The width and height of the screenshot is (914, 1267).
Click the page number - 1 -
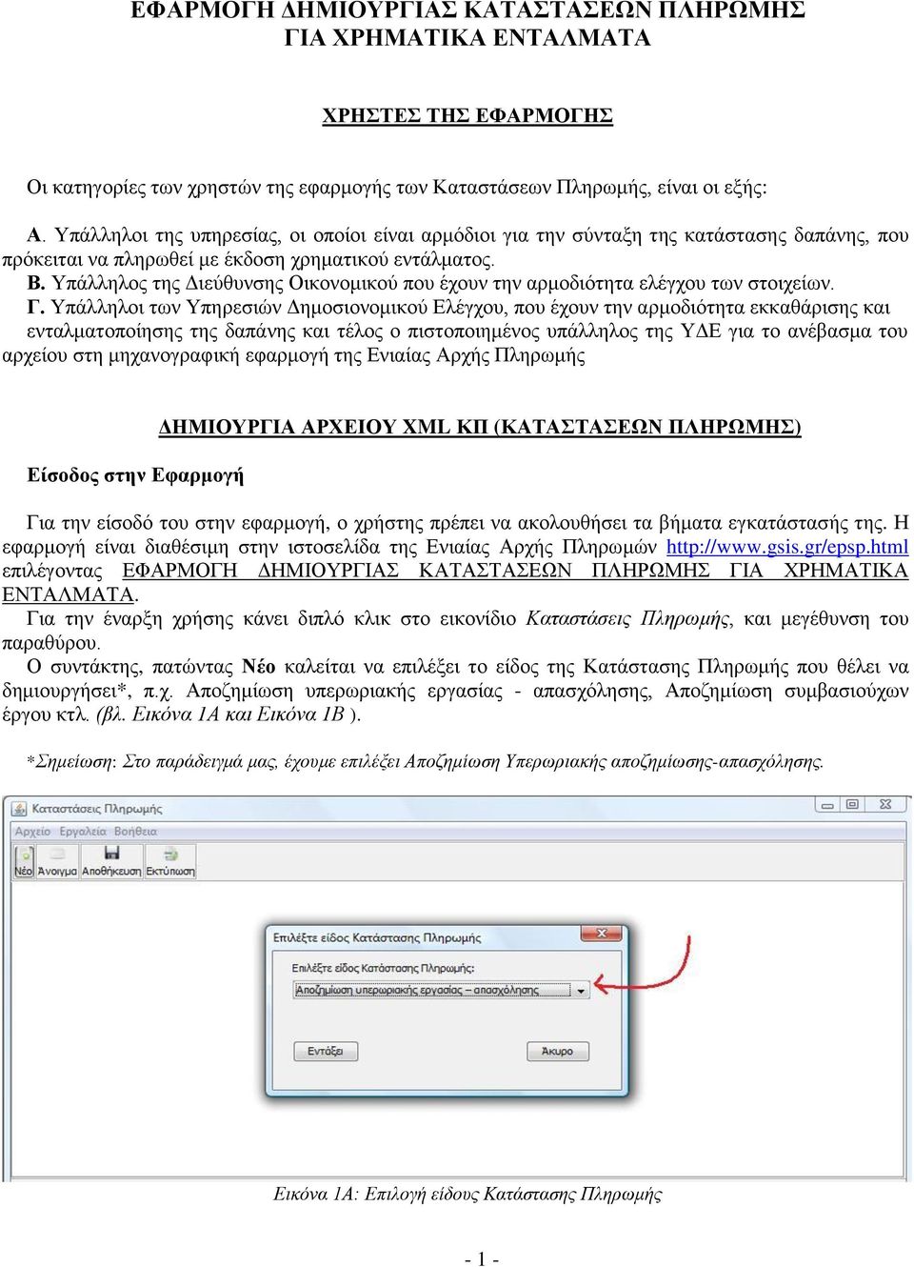click(482, 1258)
